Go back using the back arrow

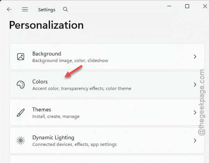[9, 9]
